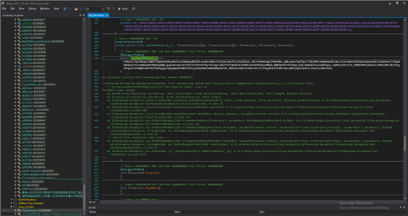Open the Debug menu
Image resolution: width=408 pixels, height=216 pixels.
32,9
